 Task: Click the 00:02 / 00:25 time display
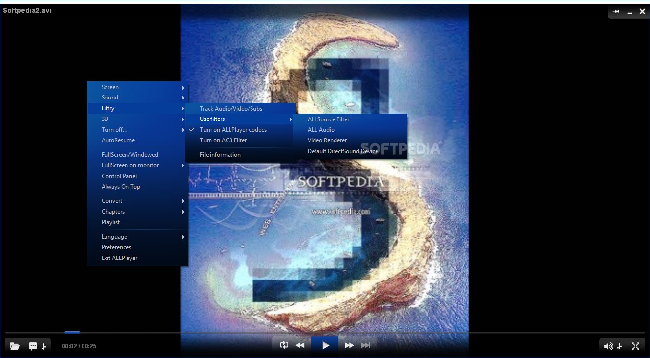point(79,346)
